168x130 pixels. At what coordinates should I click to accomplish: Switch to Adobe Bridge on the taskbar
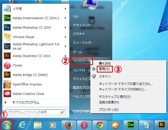(x=161, y=125)
